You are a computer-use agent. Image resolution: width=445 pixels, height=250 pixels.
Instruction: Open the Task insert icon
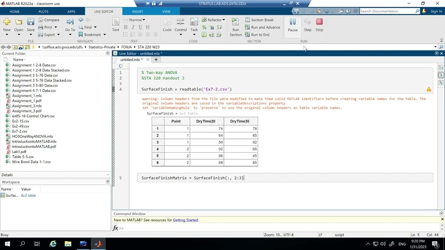(x=194, y=22)
